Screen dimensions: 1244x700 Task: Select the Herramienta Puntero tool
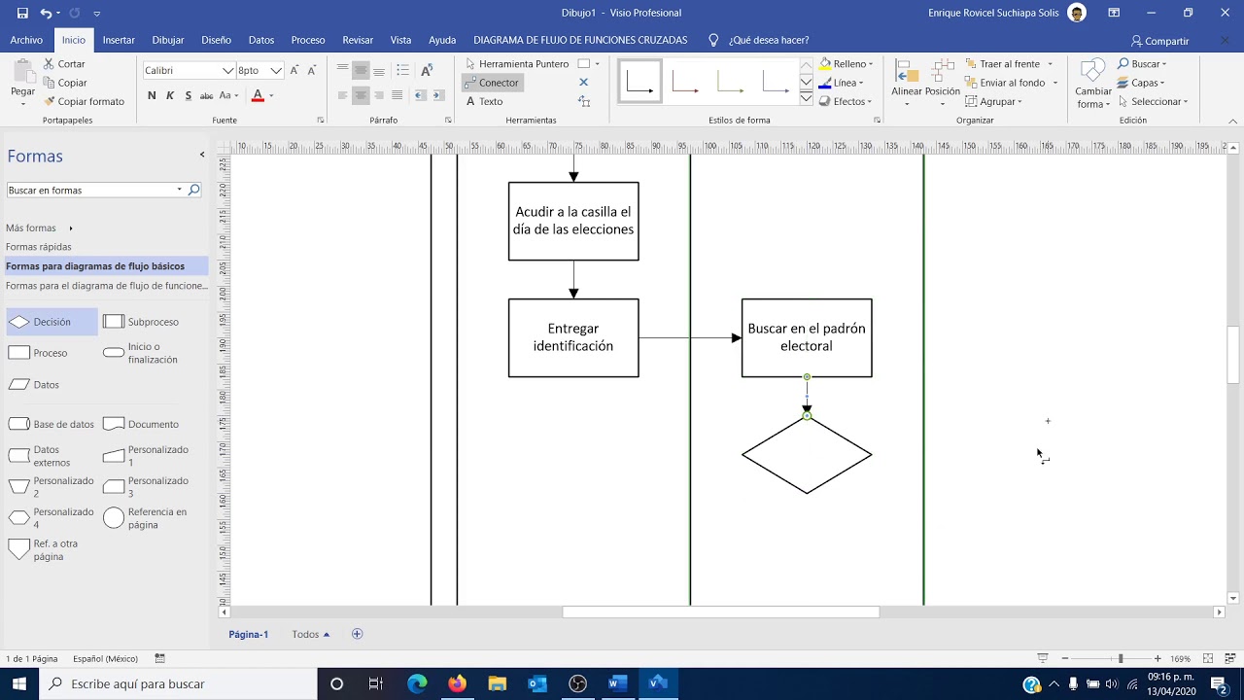pyautogui.click(x=517, y=64)
